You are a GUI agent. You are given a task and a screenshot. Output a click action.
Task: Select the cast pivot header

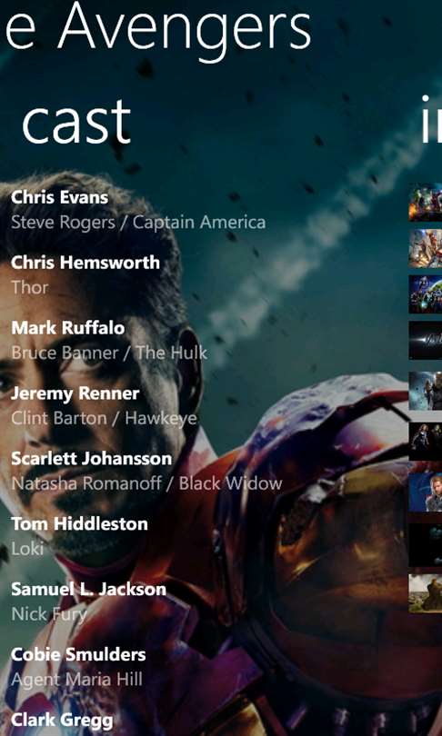pyautogui.click(x=76, y=122)
